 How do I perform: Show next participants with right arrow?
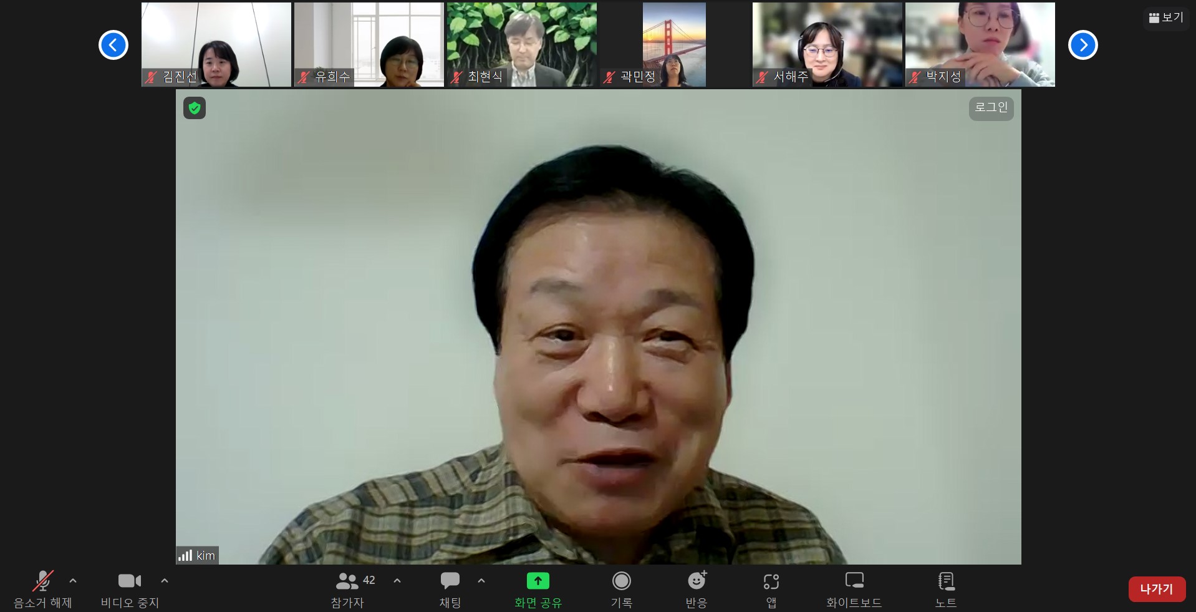[x=1083, y=45]
